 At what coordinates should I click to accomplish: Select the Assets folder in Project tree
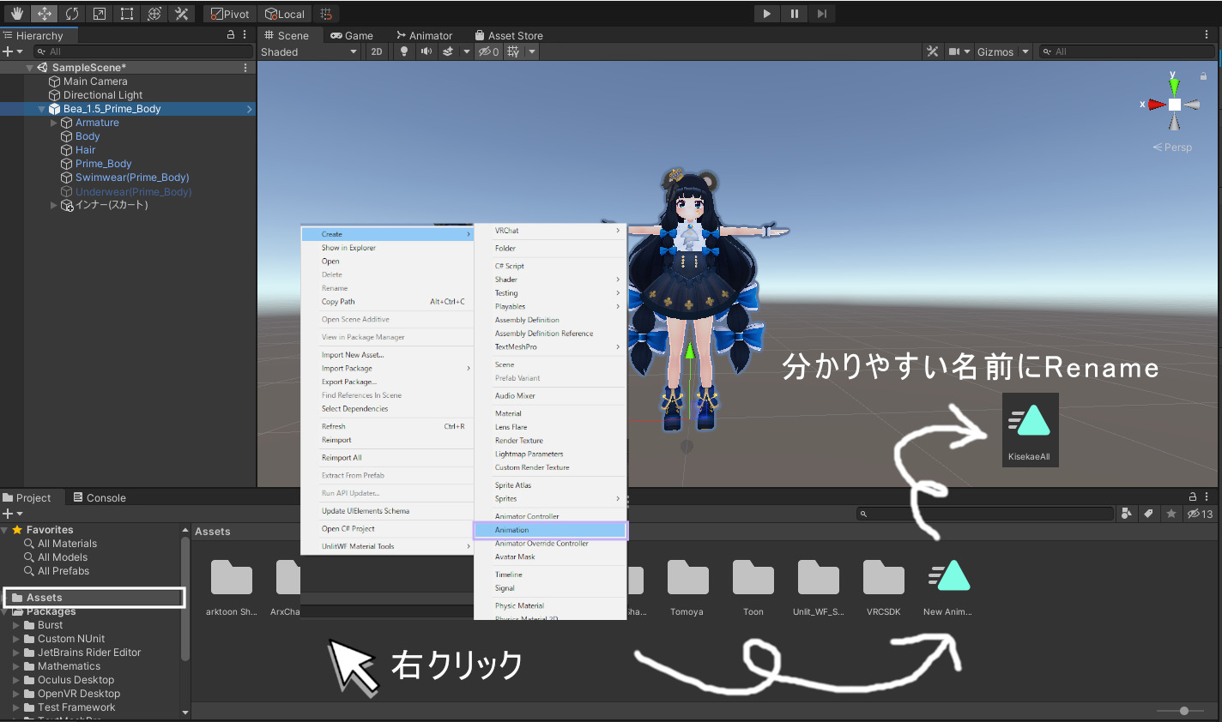coord(45,598)
